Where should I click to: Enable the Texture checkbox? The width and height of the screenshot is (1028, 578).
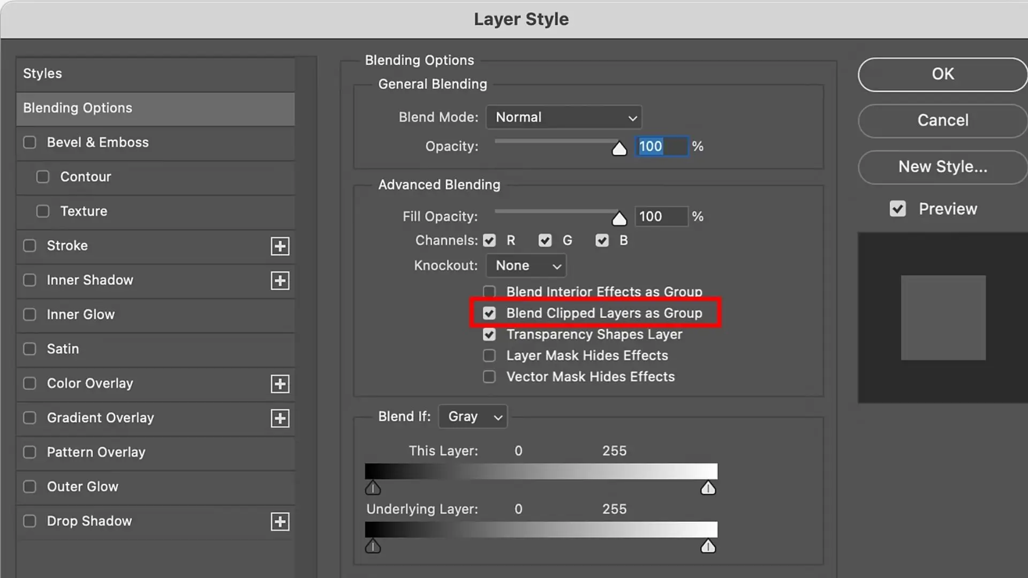[x=43, y=211]
